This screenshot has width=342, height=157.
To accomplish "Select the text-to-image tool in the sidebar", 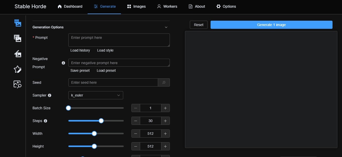I will pyautogui.click(x=17, y=23).
